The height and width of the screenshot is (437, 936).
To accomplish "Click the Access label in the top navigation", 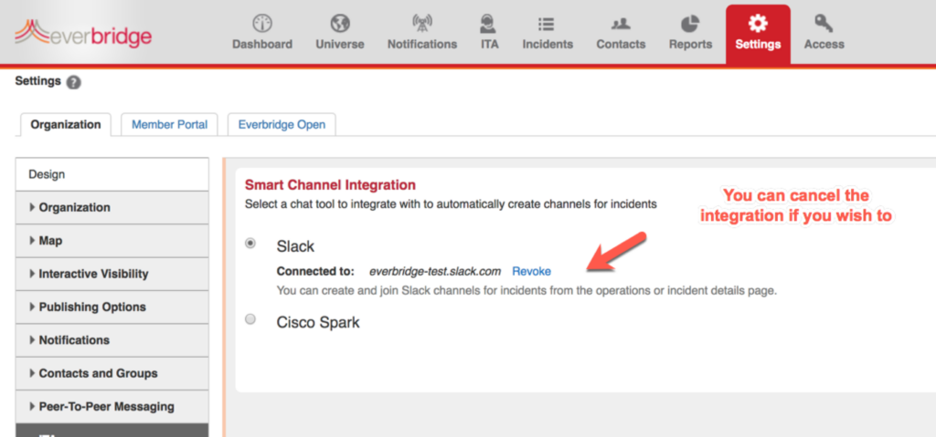I will [824, 44].
